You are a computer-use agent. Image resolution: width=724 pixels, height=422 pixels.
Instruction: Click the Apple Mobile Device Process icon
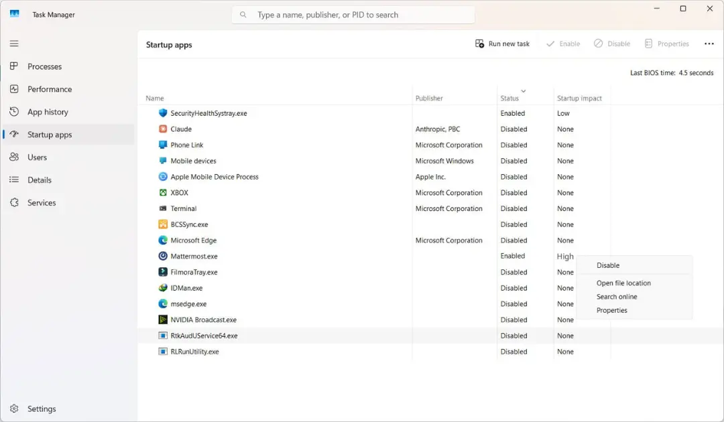pos(162,177)
